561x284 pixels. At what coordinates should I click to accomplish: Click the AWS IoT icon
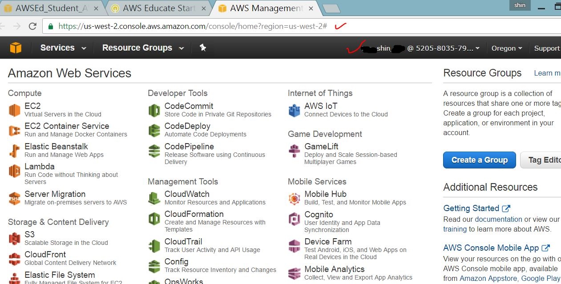pos(294,110)
